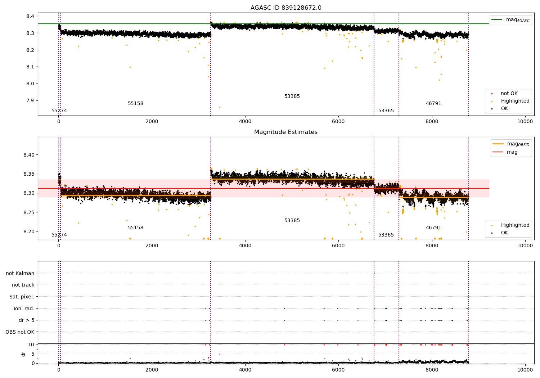Click y-axis tick 8.40 in middle plot
The height and width of the screenshot is (378, 540).
[x=29, y=155]
